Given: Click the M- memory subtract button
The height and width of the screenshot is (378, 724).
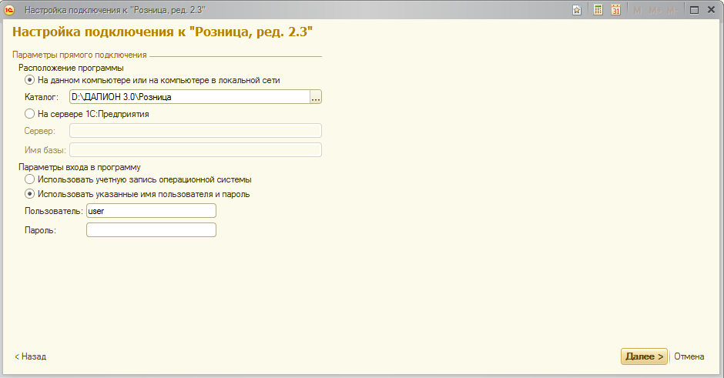Looking at the screenshot, I should point(672,10).
